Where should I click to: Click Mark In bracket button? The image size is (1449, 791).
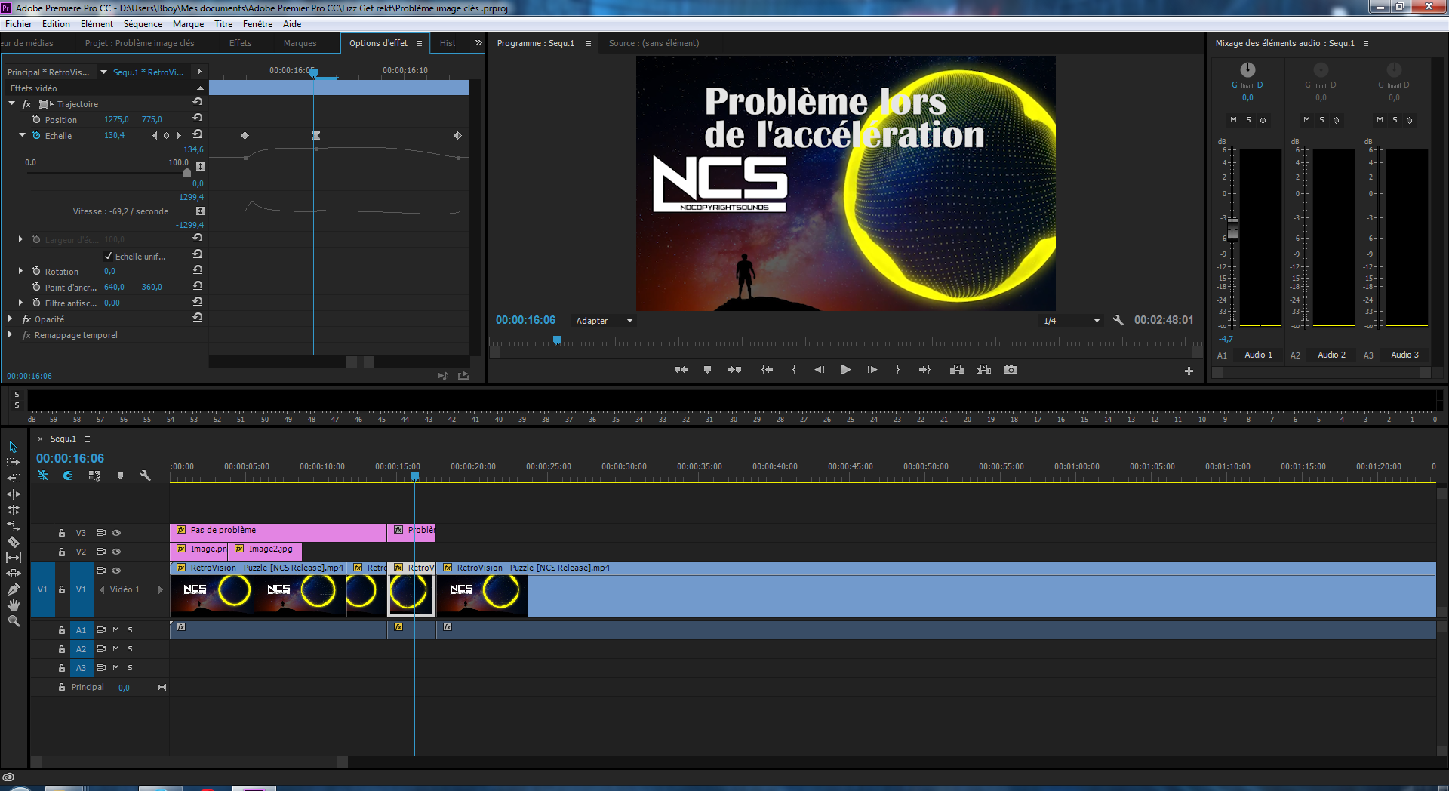pyautogui.click(x=794, y=370)
